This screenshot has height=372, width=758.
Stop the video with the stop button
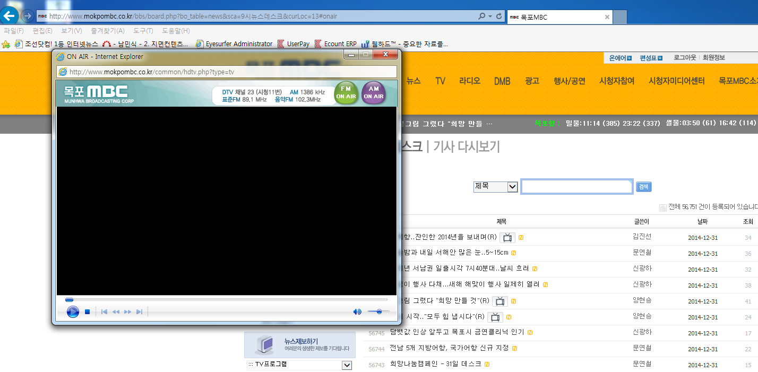[x=87, y=312]
